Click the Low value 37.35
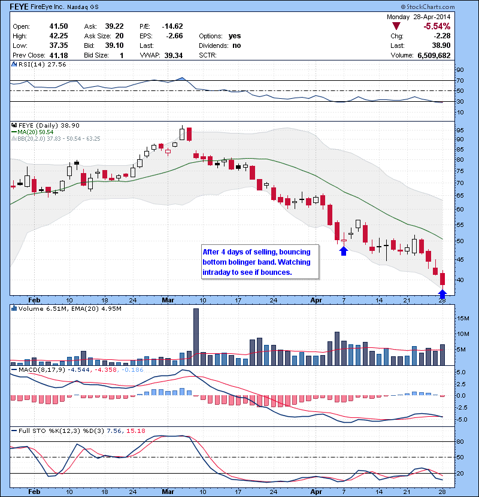This screenshot has height=497, width=479. [59, 46]
